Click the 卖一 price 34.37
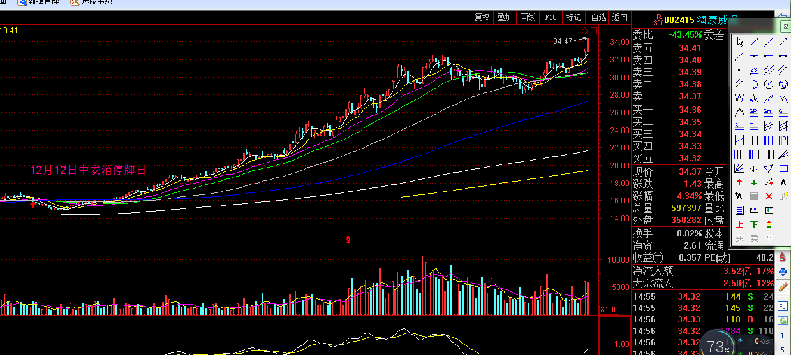Image resolution: width=791 pixels, height=355 pixels. click(x=690, y=96)
